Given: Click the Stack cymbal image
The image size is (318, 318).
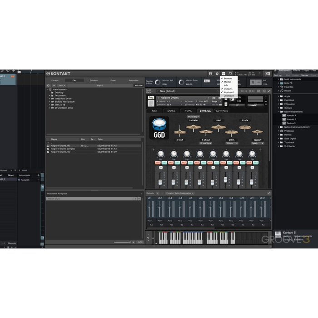Looking at the screenshot, I should (245, 128).
